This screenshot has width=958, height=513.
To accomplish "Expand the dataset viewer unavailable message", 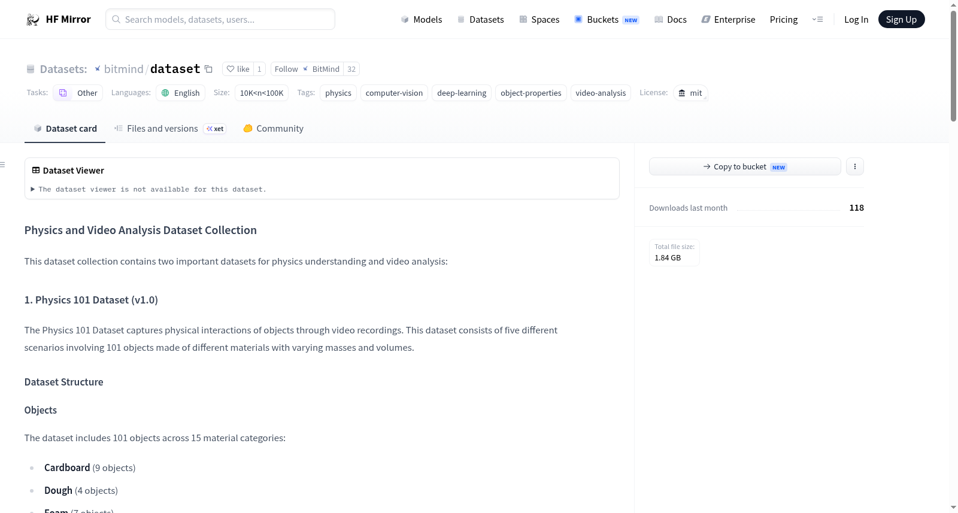I will pyautogui.click(x=148, y=189).
